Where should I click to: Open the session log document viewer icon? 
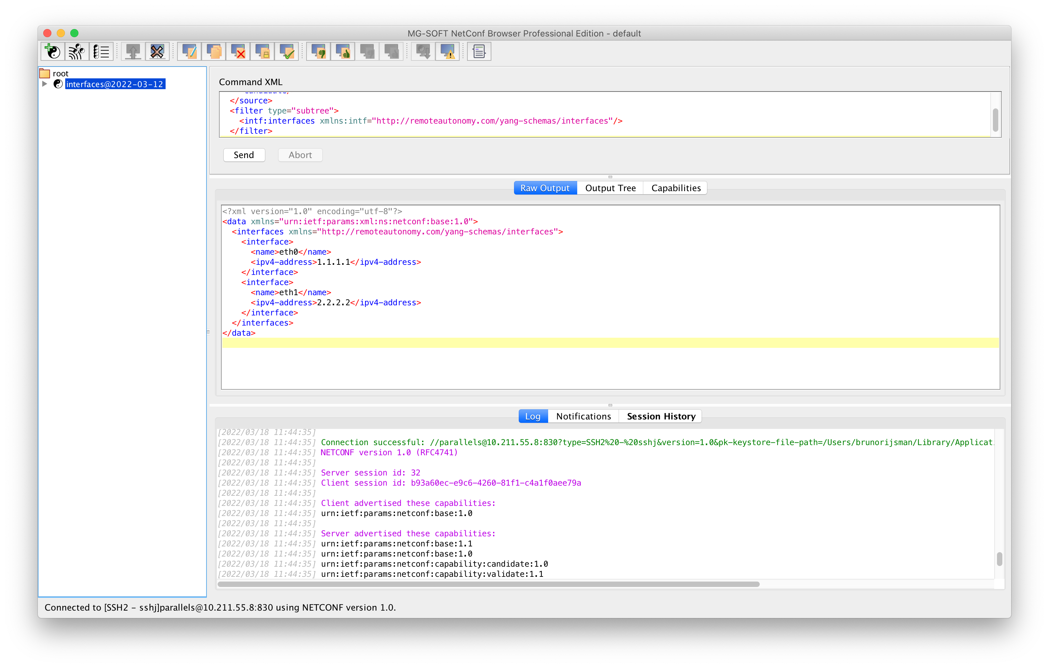pos(479,51)
